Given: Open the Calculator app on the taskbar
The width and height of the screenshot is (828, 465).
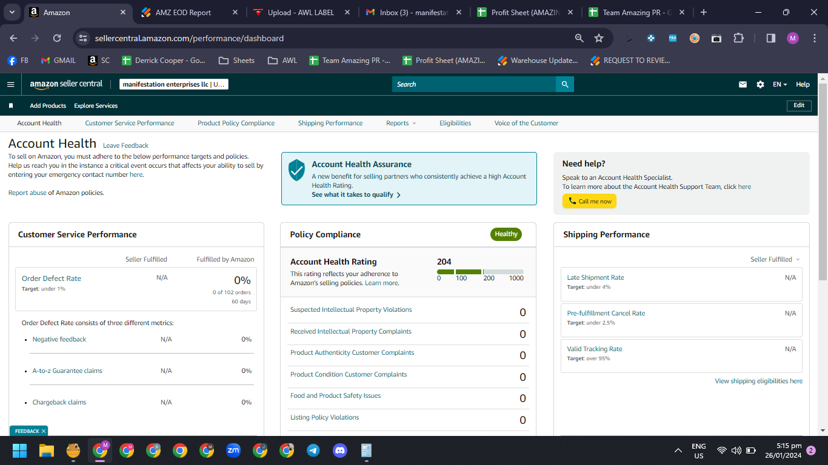Looking at the screenshot, I should point(366,450).
